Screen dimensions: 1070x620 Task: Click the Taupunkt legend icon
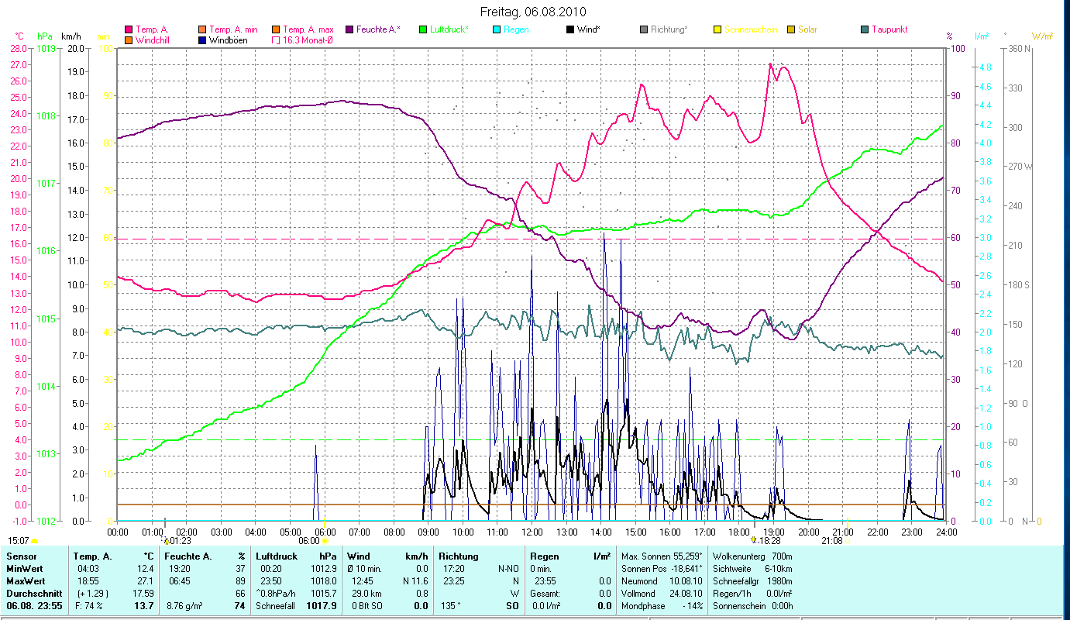[865, 29]
